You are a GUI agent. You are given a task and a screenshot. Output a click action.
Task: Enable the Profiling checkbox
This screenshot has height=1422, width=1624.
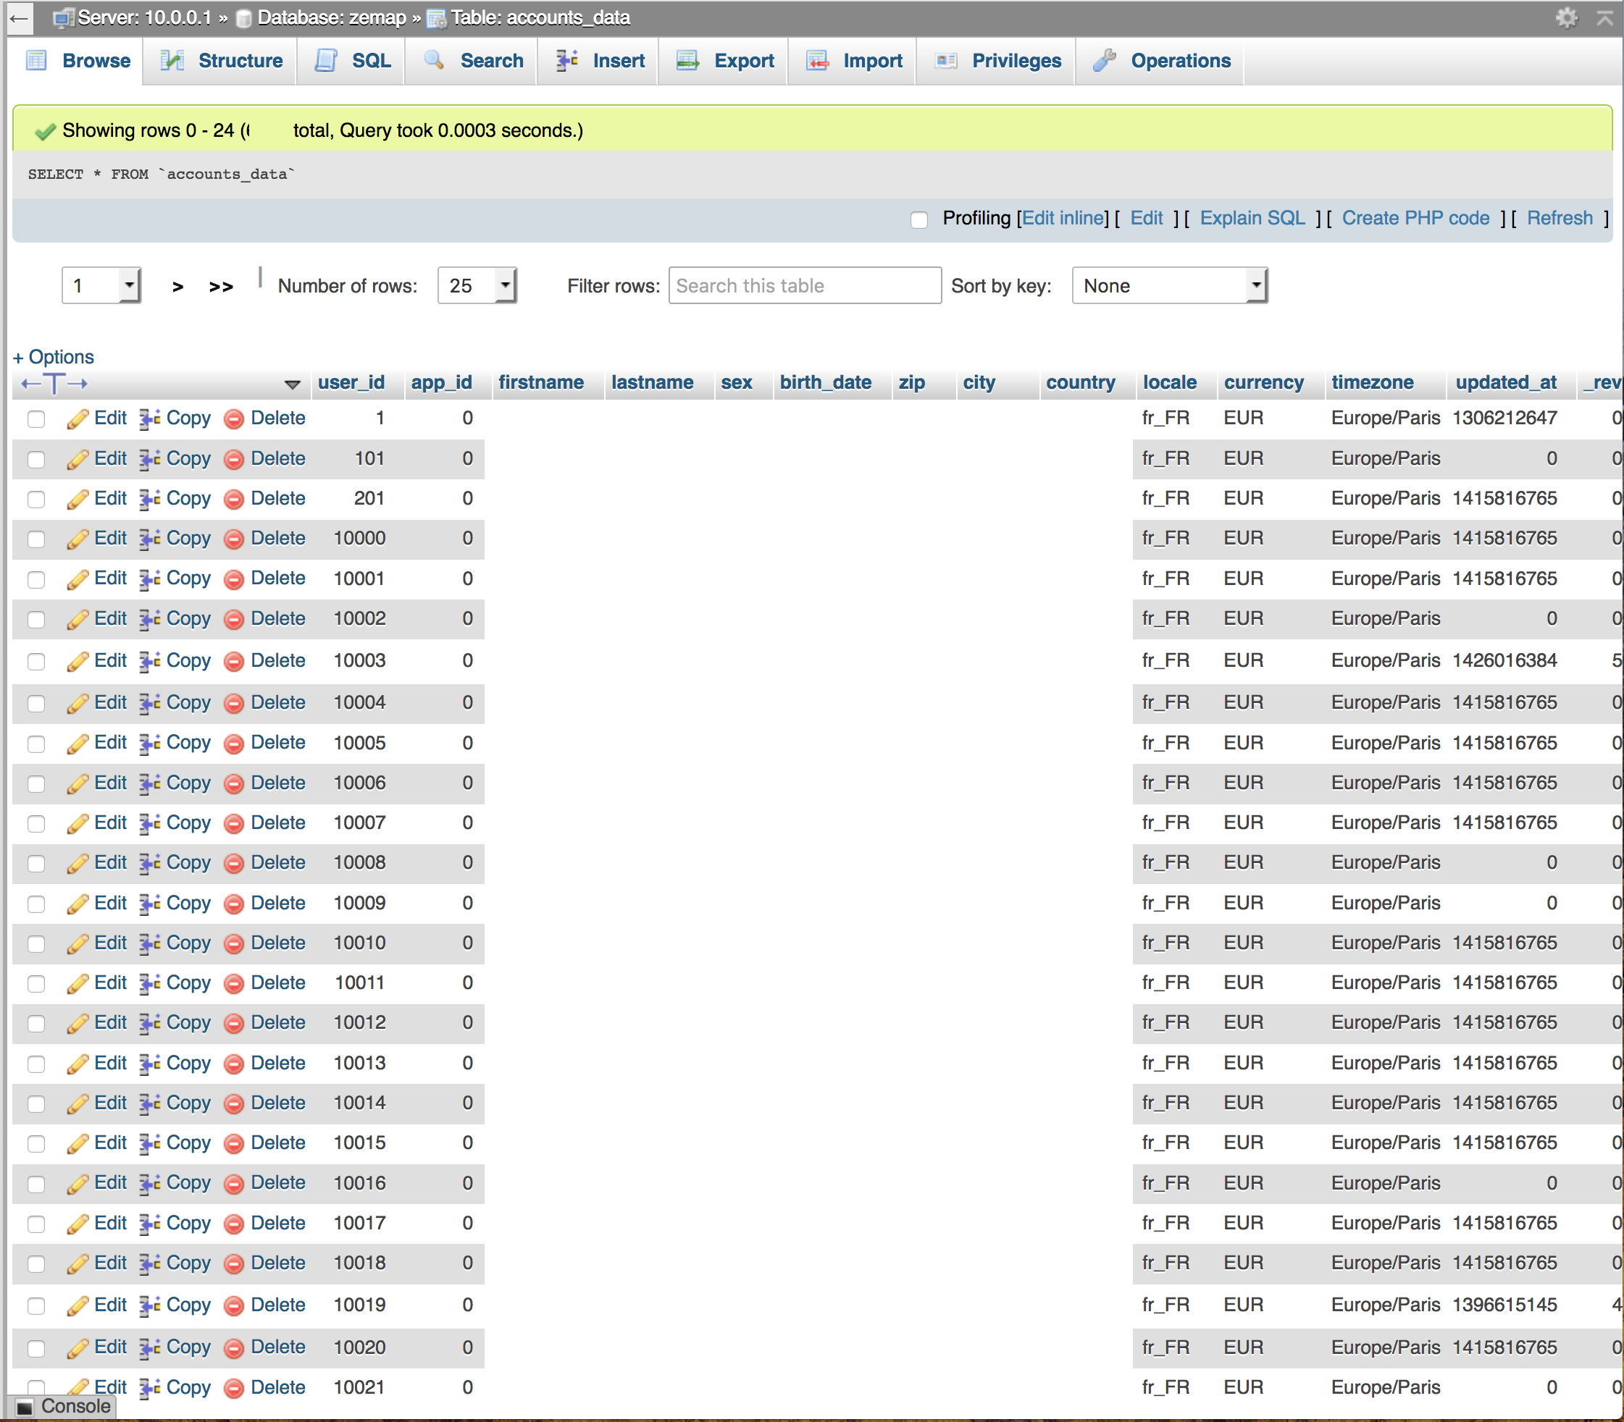pos(919,220)
